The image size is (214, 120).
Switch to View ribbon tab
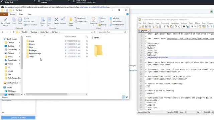point(29,14)
